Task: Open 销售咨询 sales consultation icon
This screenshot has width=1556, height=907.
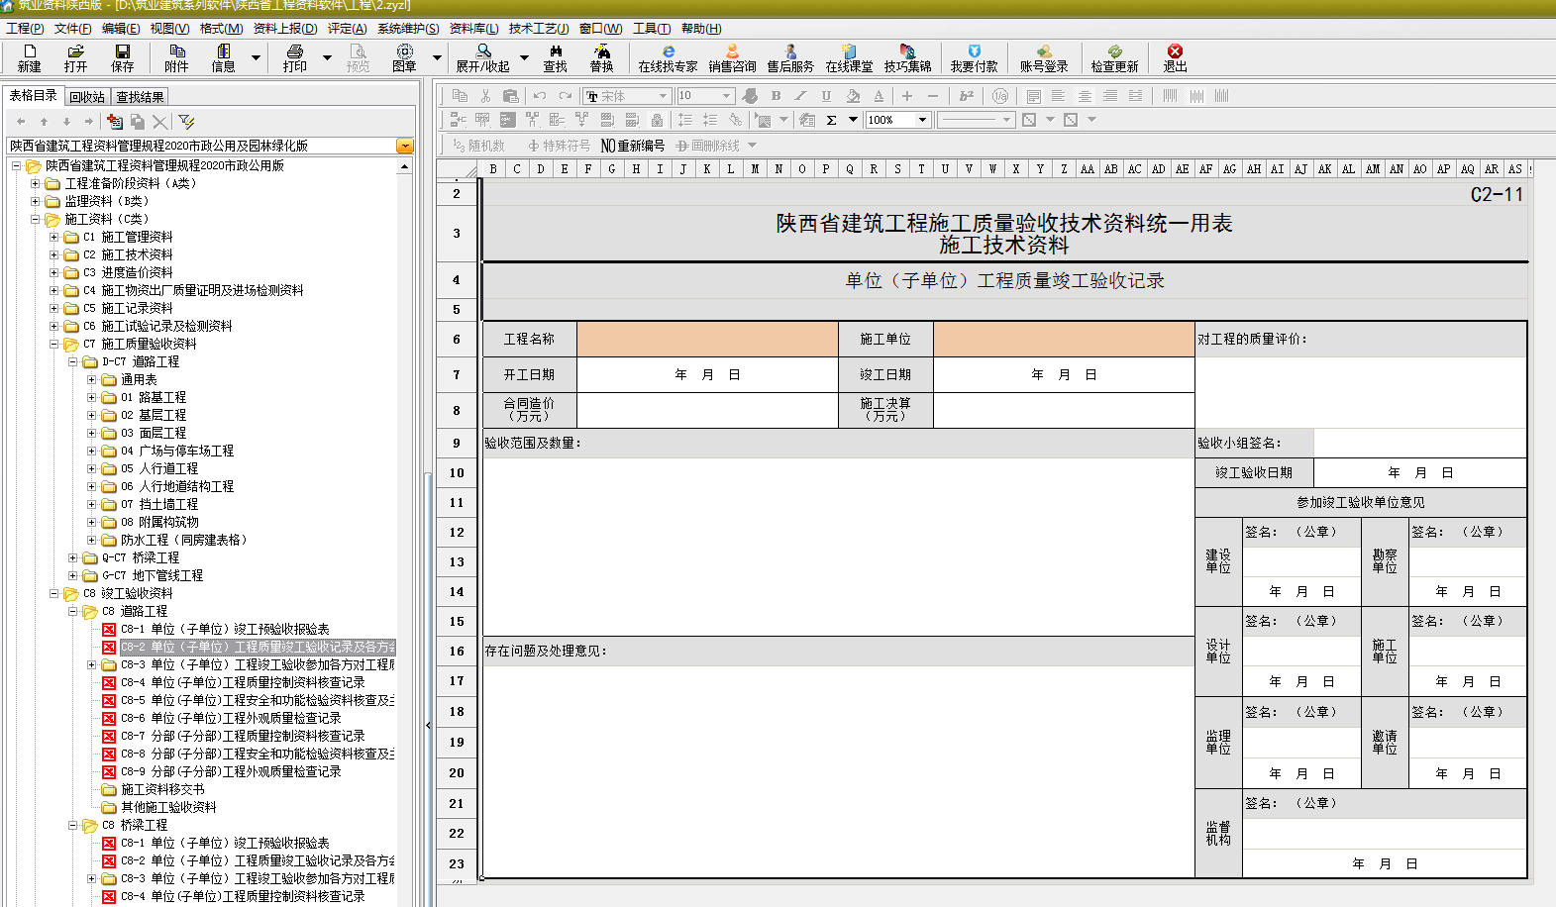Action: click(x=732, y=58)
